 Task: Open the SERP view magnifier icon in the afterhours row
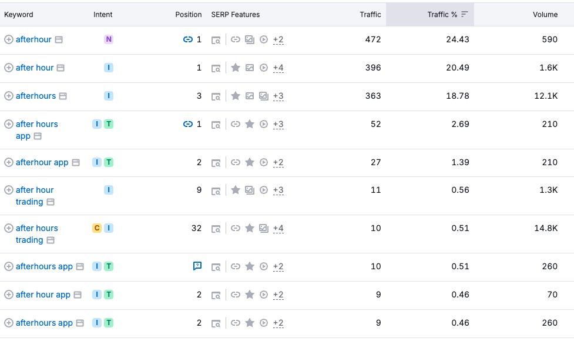216,96
